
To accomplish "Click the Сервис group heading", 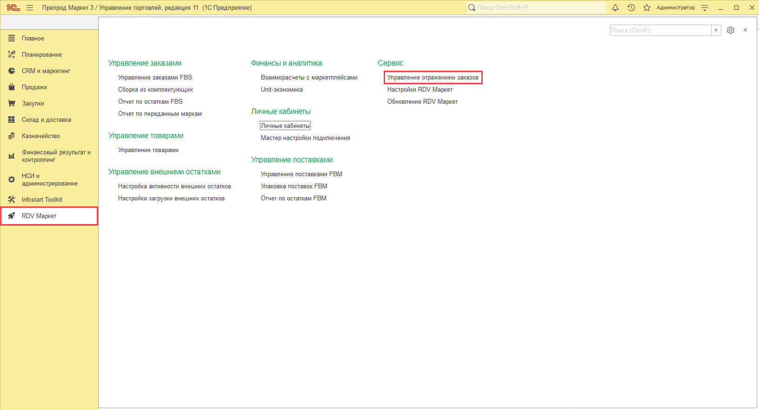I will (x=391, y=63).
